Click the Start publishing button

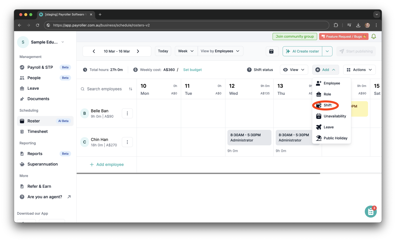(356, 51)
